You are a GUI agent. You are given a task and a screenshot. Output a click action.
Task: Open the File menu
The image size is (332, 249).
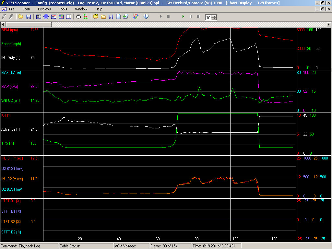tap(12, 9)
